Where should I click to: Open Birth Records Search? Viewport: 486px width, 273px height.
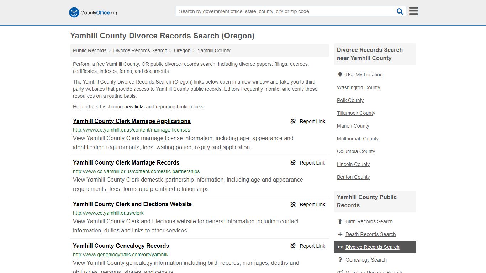(369, 221)
